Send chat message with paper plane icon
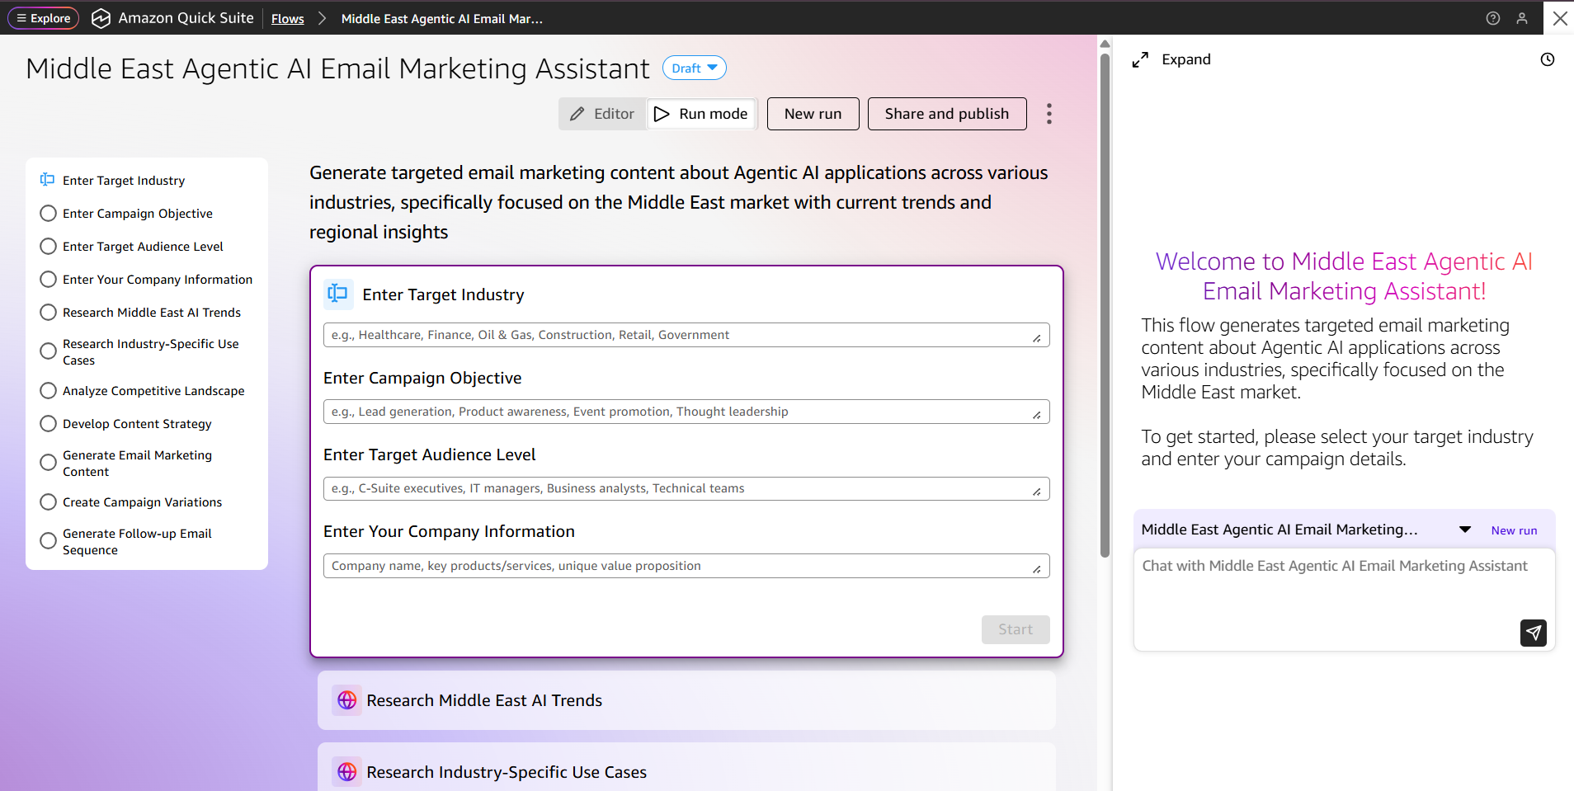 coord(1533,633)
